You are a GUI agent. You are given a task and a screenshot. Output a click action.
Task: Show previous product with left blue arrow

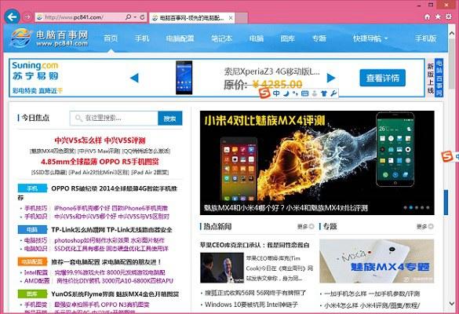tap(134, 78)
